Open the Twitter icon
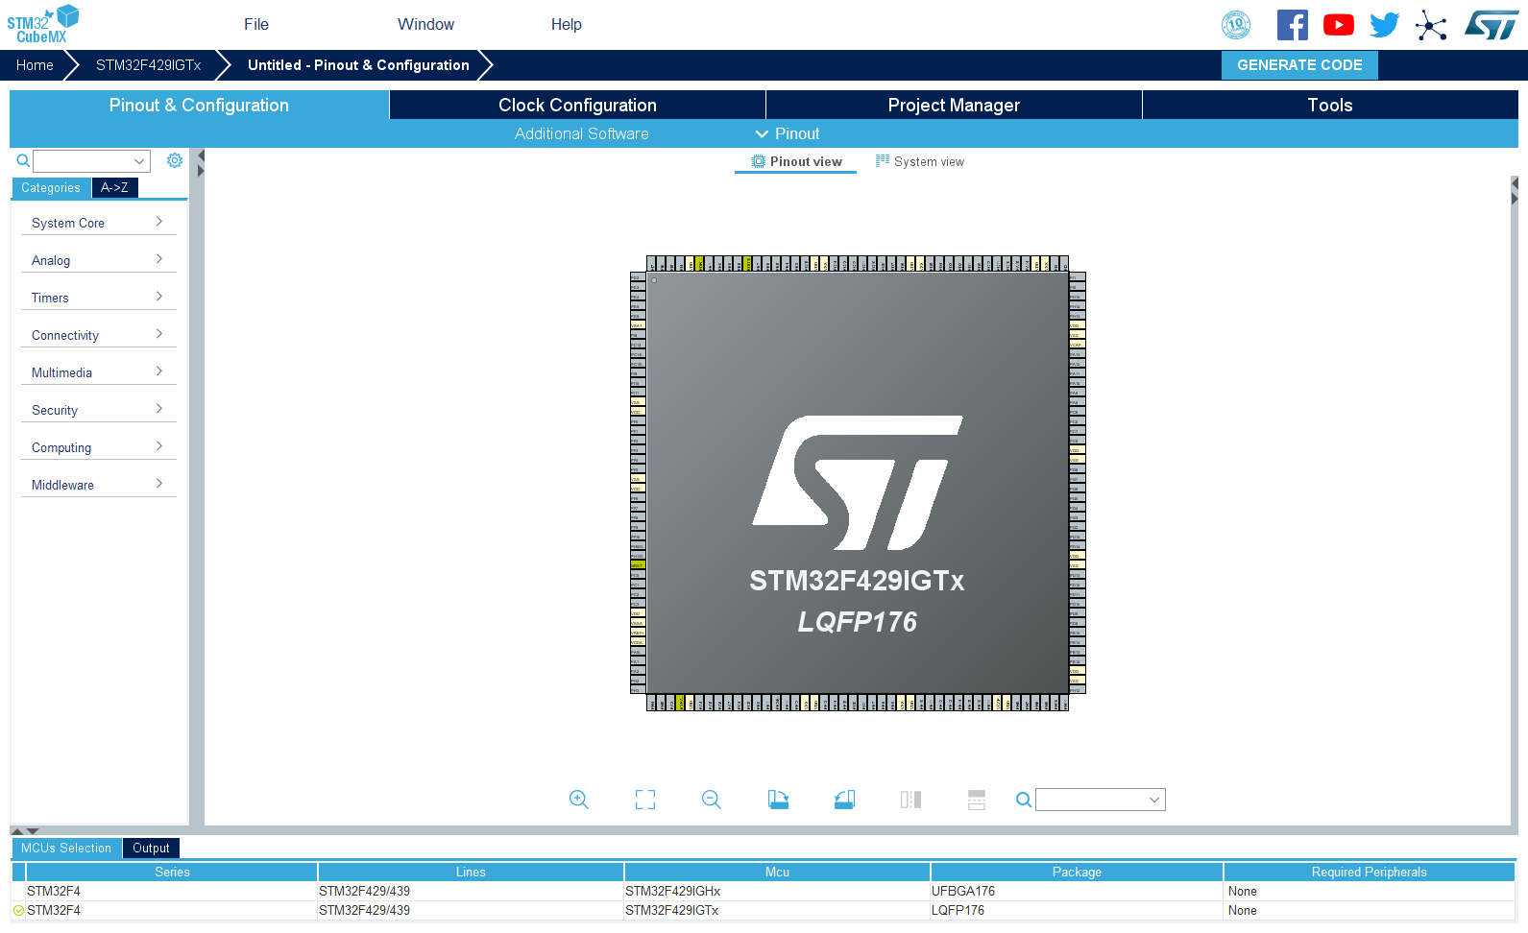Screen dimensions: 1528x933 tap(1385, 25)
